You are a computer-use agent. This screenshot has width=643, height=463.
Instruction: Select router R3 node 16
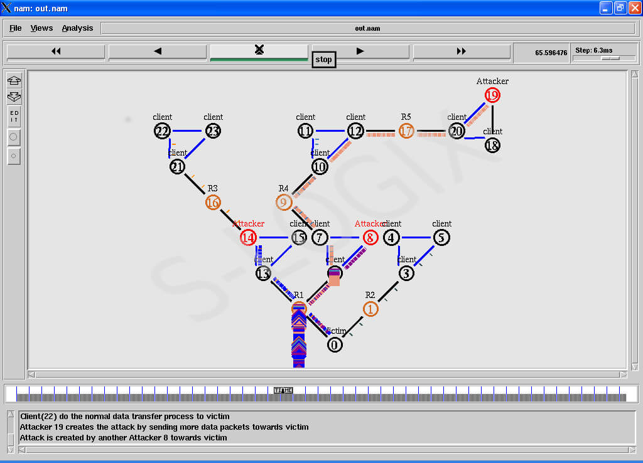[x=213, y=203]
